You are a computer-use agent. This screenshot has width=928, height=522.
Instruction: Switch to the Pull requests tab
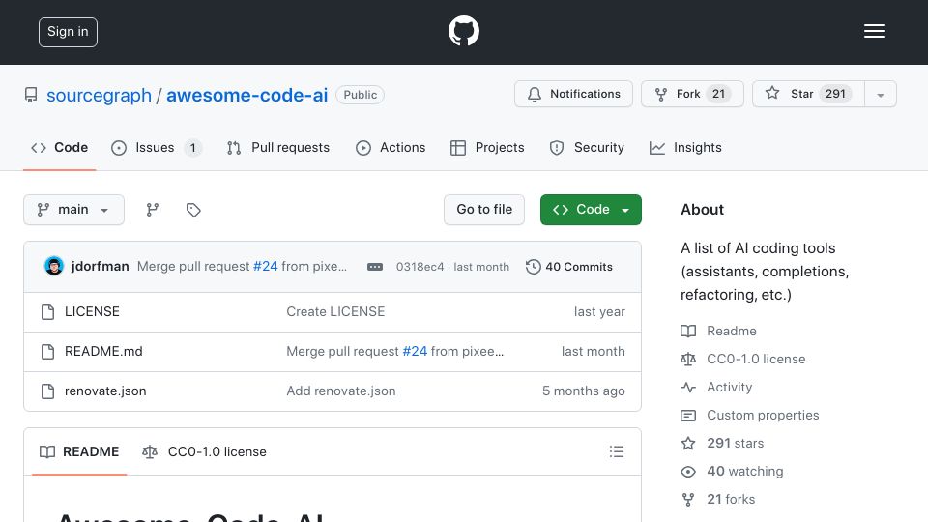point(278,147)
